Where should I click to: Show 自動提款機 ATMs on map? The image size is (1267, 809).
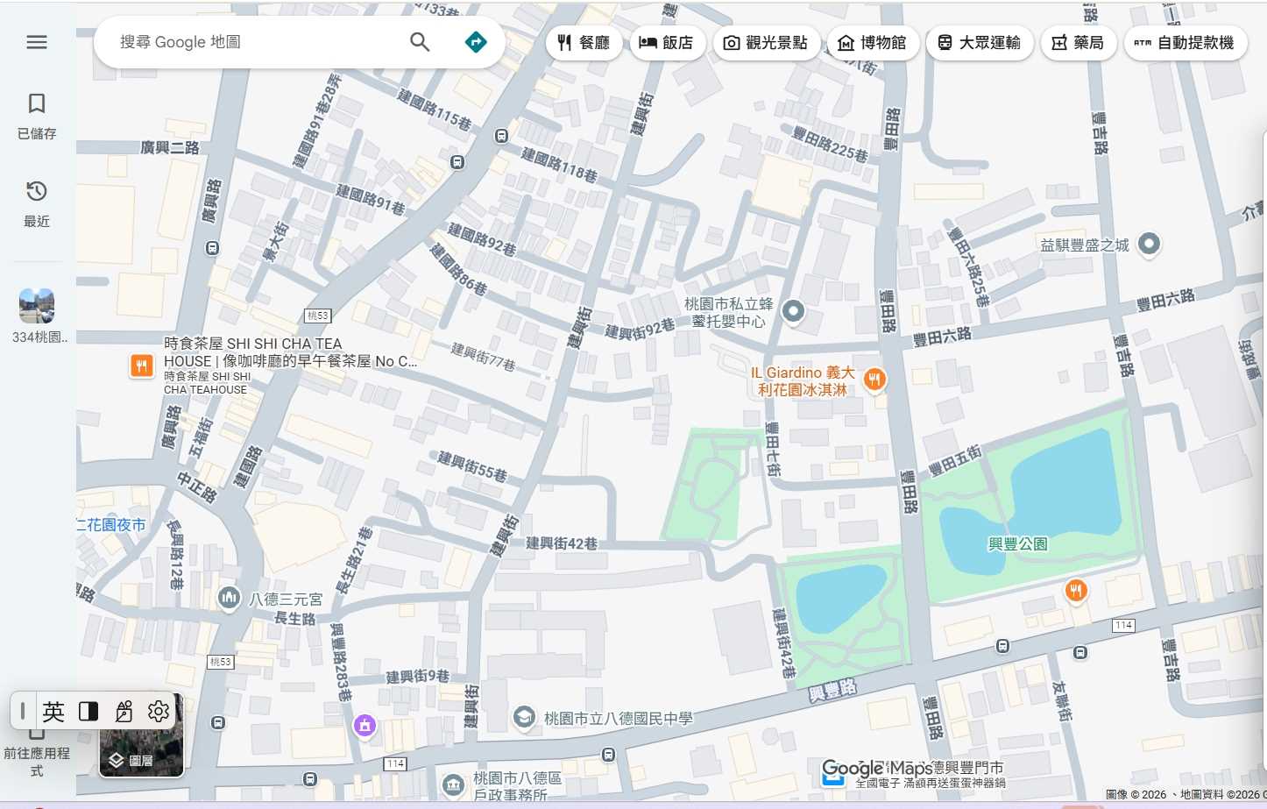[x=1185, y=43]
